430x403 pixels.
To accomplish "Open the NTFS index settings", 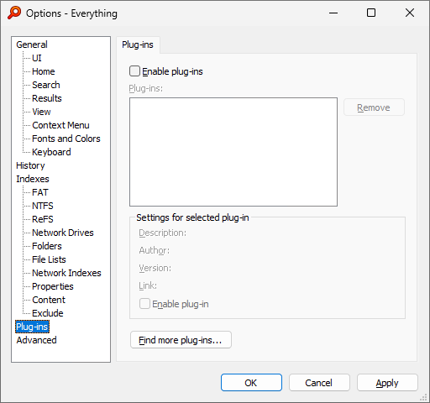I will coord(43,206).
